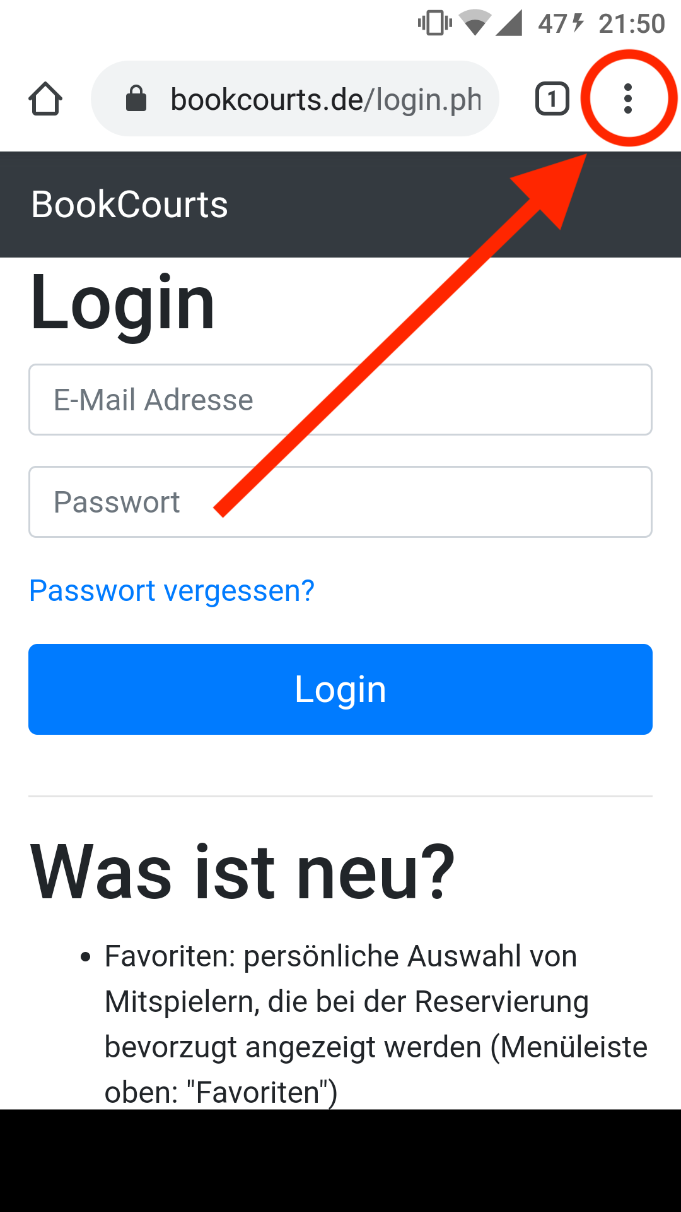
Task: Open the BookCourts brand link in header
Action: click(130, 205)
